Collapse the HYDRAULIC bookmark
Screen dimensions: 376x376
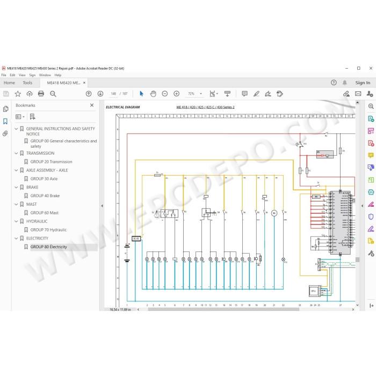(16, 221)
